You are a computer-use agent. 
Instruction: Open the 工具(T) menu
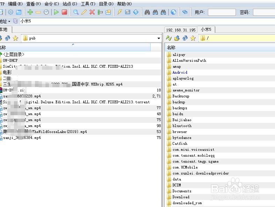(88, 4)
